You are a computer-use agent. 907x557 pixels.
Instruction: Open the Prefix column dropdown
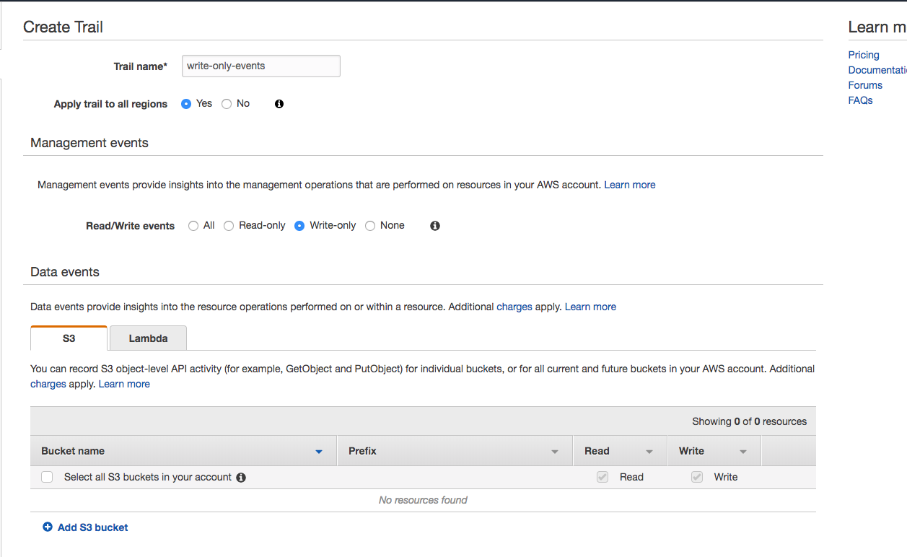coord(555,451)
